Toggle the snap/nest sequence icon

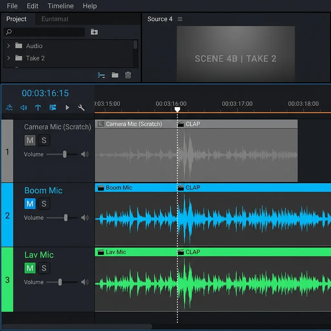tap(9, 107)
